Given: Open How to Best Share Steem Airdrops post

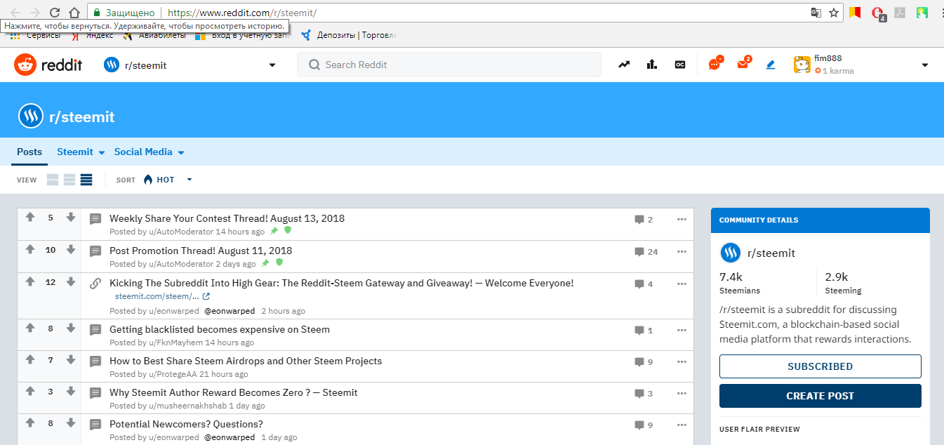Looking at the screenshot, I should pos(246,361).
